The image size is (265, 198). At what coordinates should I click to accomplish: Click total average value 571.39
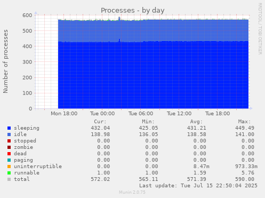pyautogui.click(x=197, y=179)
